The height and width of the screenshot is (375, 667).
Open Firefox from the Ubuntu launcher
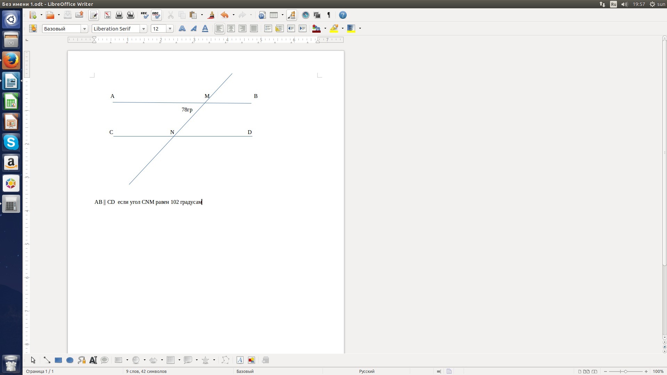[x=11, y=61]
